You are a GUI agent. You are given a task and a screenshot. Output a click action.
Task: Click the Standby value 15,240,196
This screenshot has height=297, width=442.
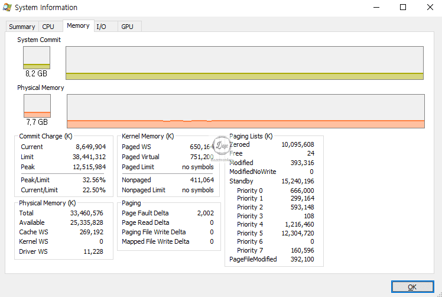click(298, 181)
